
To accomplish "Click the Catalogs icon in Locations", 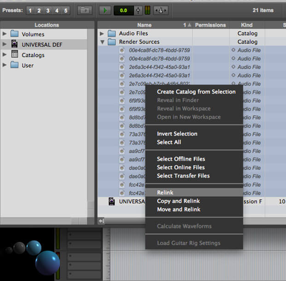I will click(14, 55).
